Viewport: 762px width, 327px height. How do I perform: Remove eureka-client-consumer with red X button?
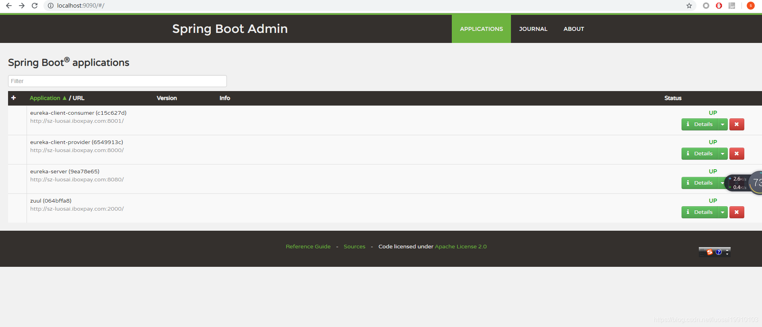tap(737, 124)
